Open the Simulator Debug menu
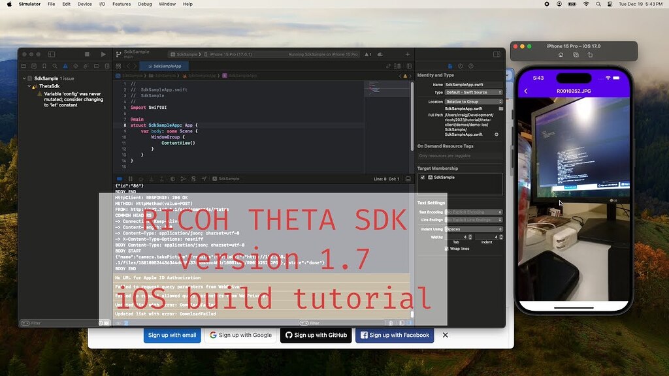The height and width of the screenshot is (376, 669). coord(144,4)
